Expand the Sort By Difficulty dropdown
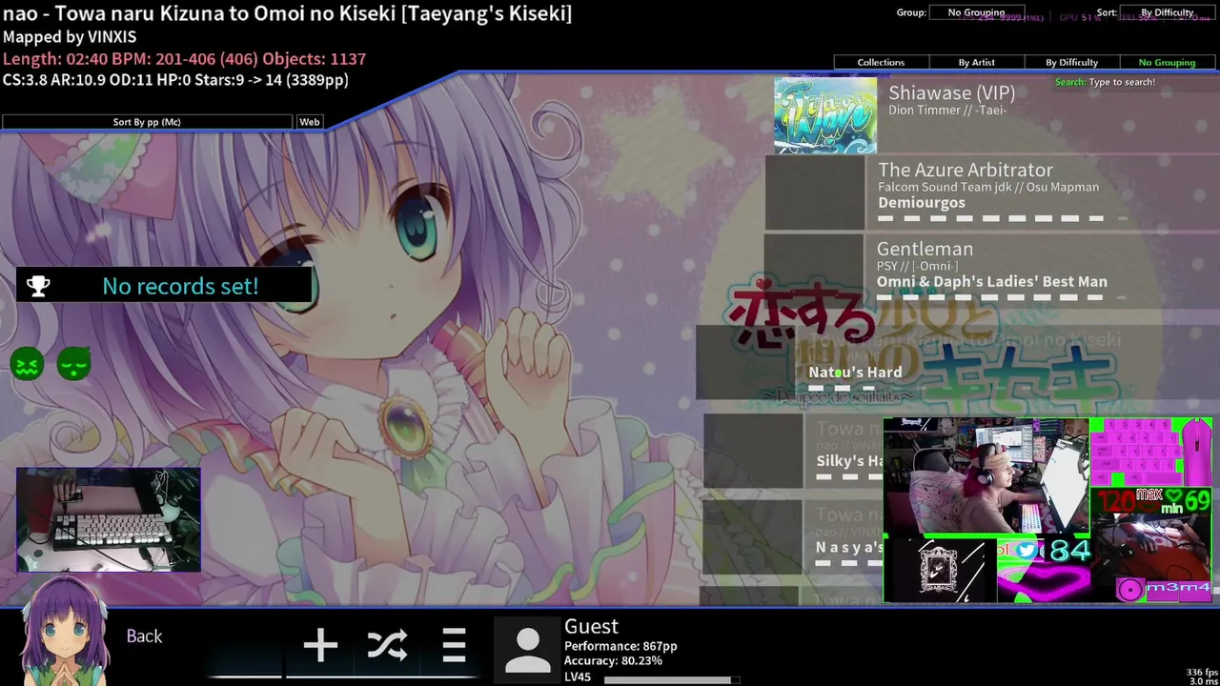 (1167, 12)
